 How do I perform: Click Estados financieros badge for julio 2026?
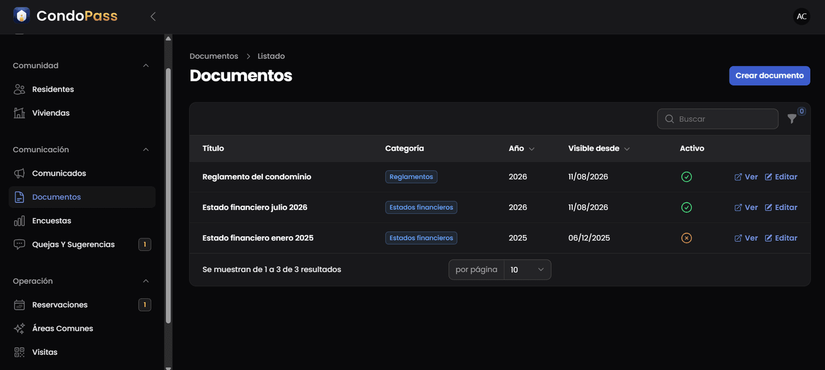coord(421,207)
